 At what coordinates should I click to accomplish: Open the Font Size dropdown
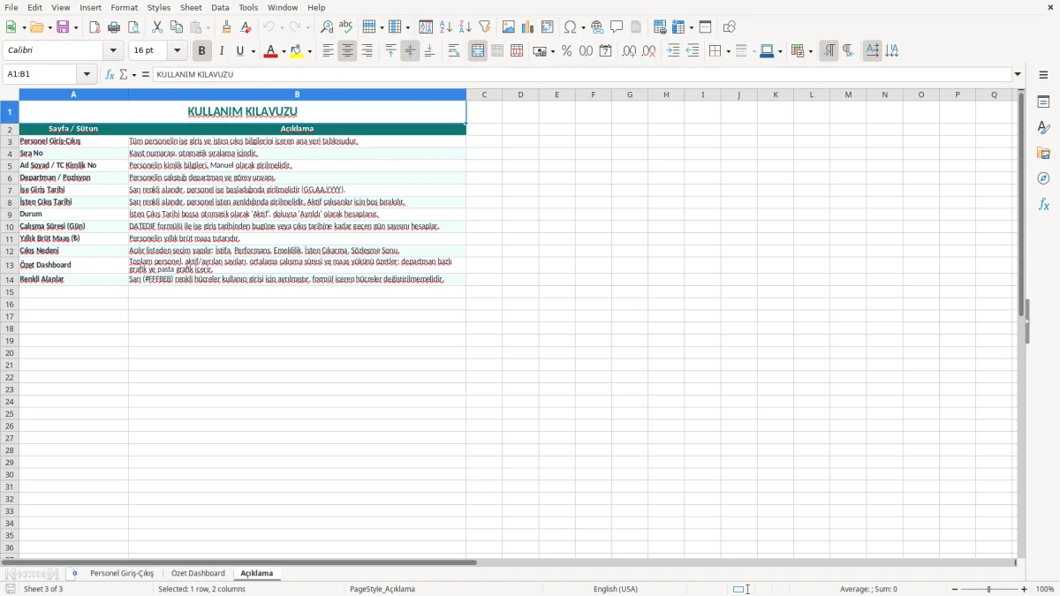178,51
